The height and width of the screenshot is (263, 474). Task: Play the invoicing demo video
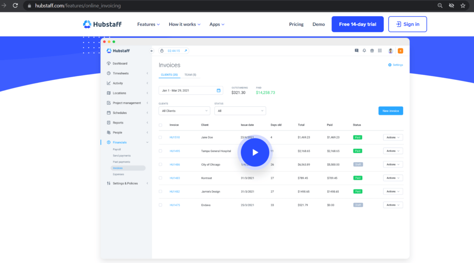click(255, 153)
